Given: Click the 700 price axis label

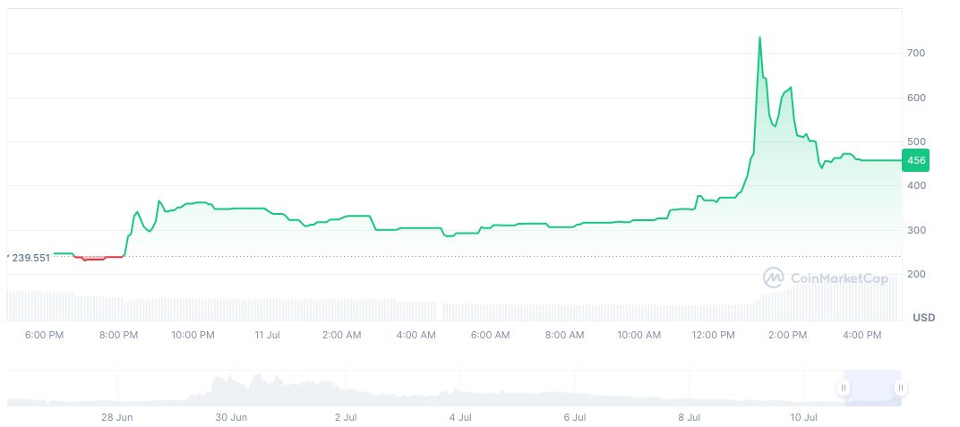Looking at the screenshot, I should click(x=915, y=54).
